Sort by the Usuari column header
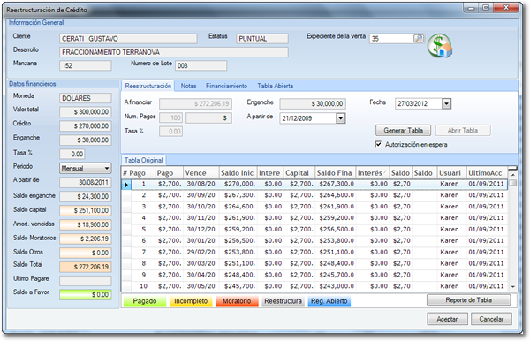Viewport: 530px width, 341px height. coord(452,173)
